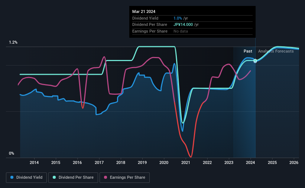Toggle the Earnings Per Share legend button

pos(125,178)
